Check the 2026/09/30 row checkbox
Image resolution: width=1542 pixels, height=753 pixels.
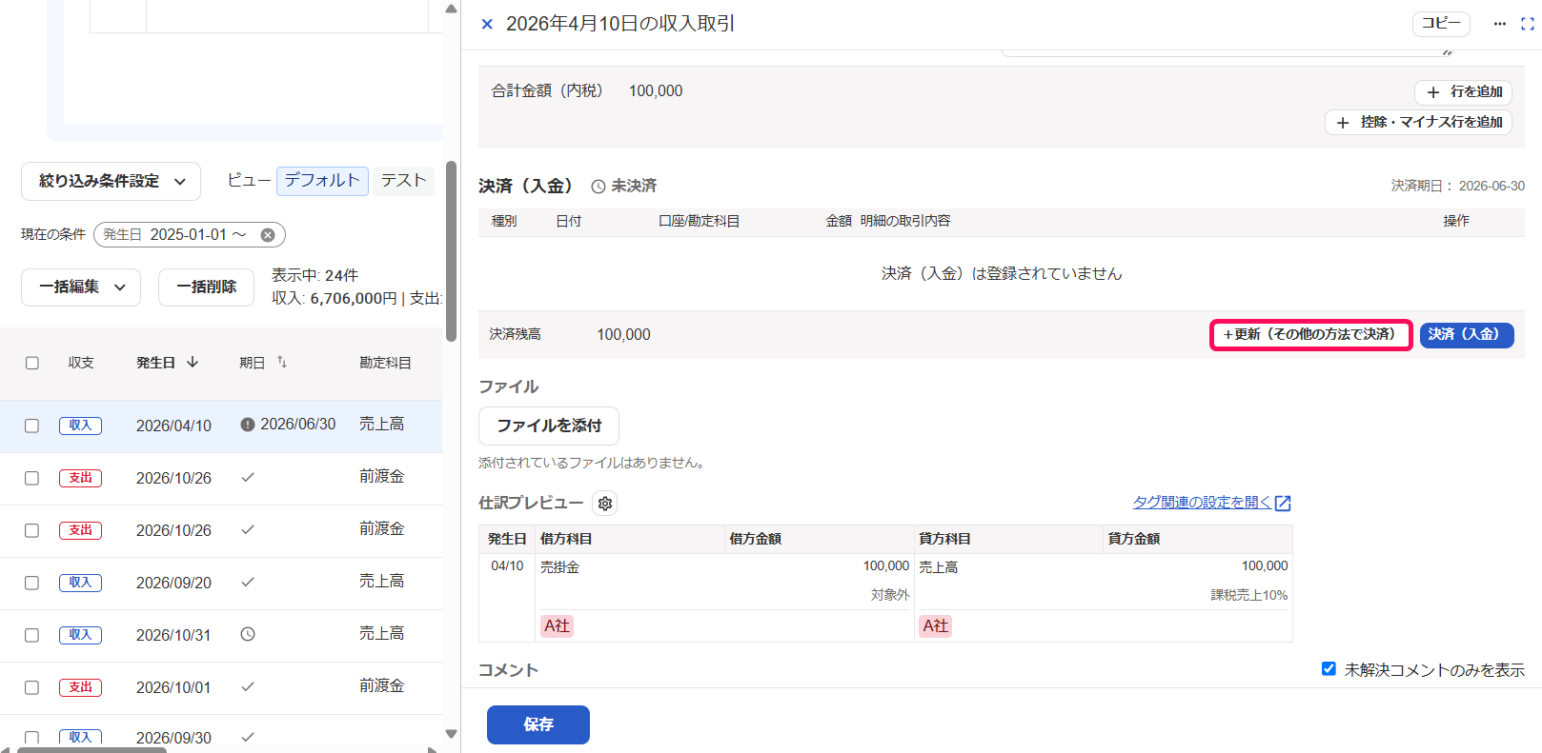pyautogui.click(x=32, y=738)
